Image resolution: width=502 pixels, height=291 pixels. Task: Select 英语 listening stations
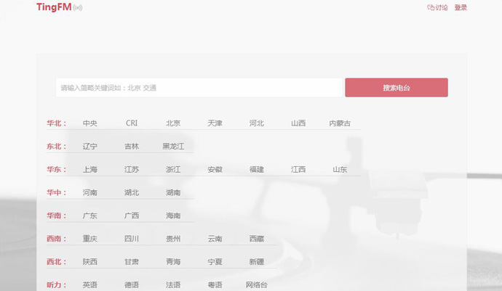click(x=90, y=285)
